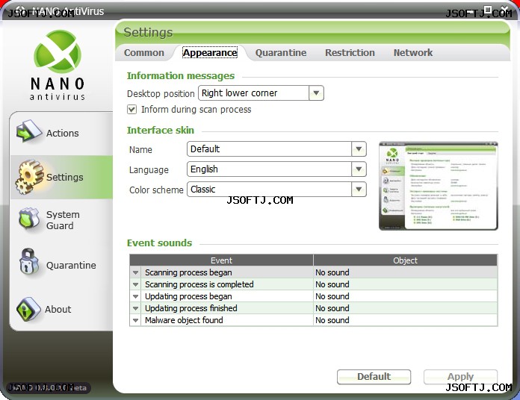Select 'Updating process began' event text
Viewport: 520px width, 400px height.
click(188, 296)
